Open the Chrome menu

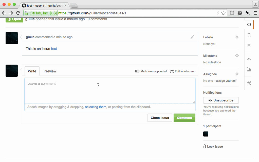point(255,13)
